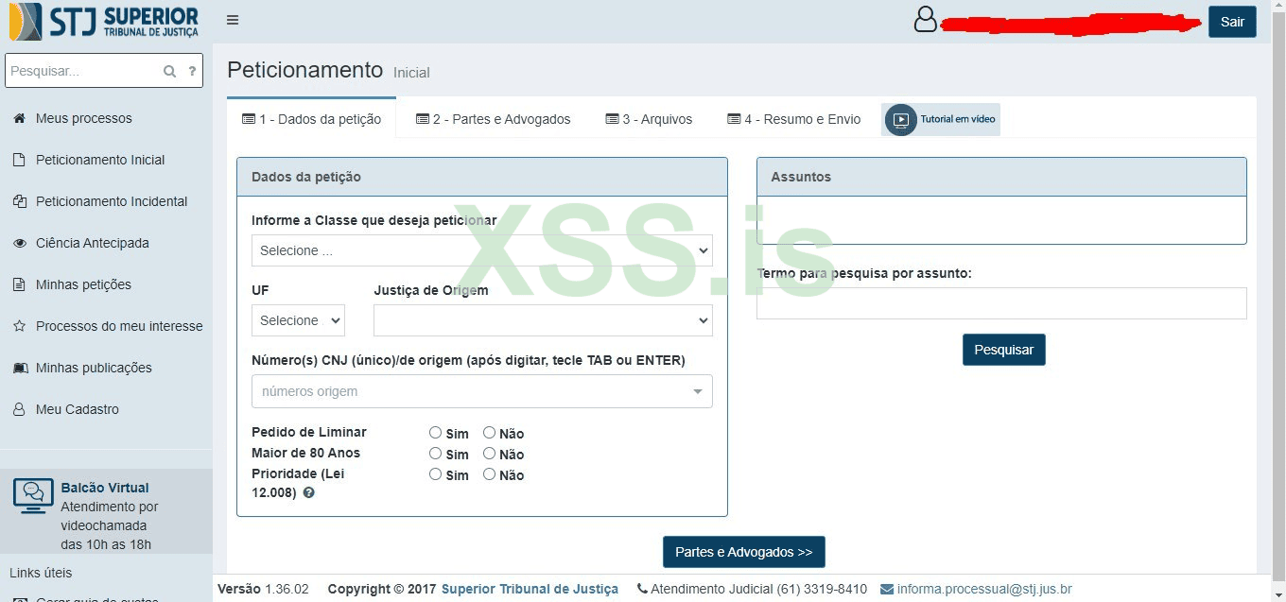Select Não for Pedido de Liminar
Viewport: 1286px width, 602px height.
(x=489, y=432)
